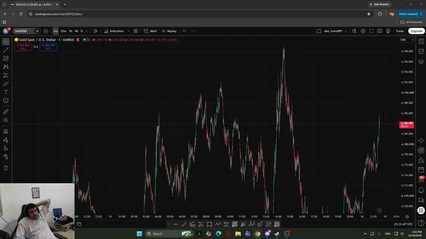The width and height of the screenshot is (426, 239).
Task: Click the Upgrade button
Action: 416,31
